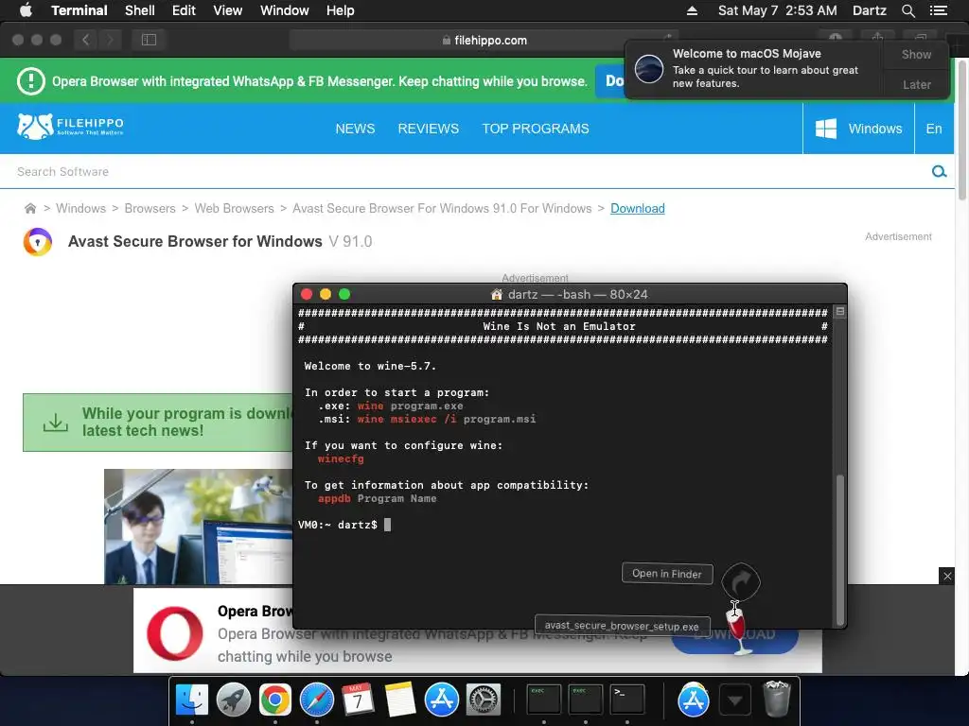
Task: Click the blue search magnifier icon
Action: [939, 172]
